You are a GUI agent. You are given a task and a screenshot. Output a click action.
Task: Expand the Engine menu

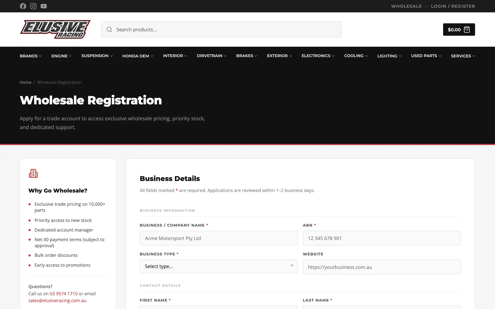tap(61, 56)
